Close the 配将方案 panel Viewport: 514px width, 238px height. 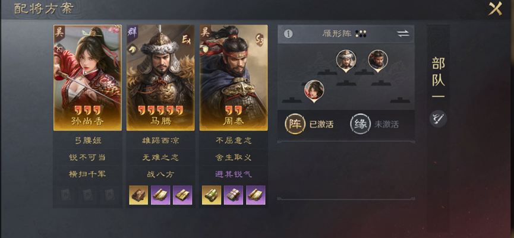click(x=495, y=8)
